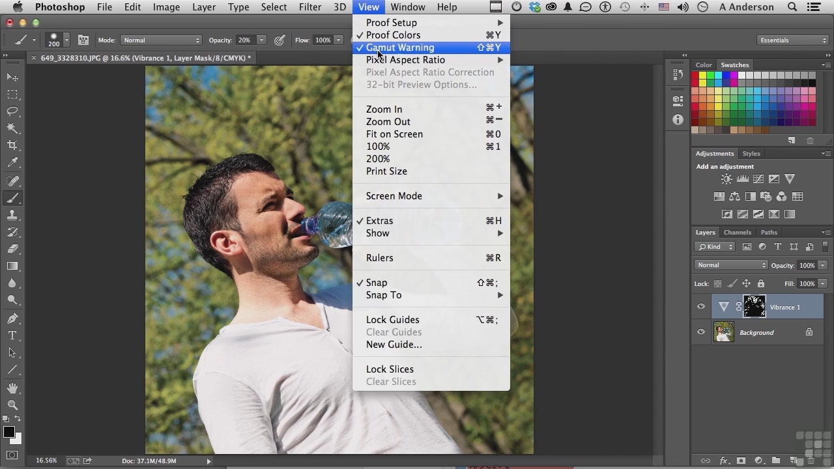Choose Fit on Screen
The height and width of the screenshot is (469, 834).
pos(431,134)
